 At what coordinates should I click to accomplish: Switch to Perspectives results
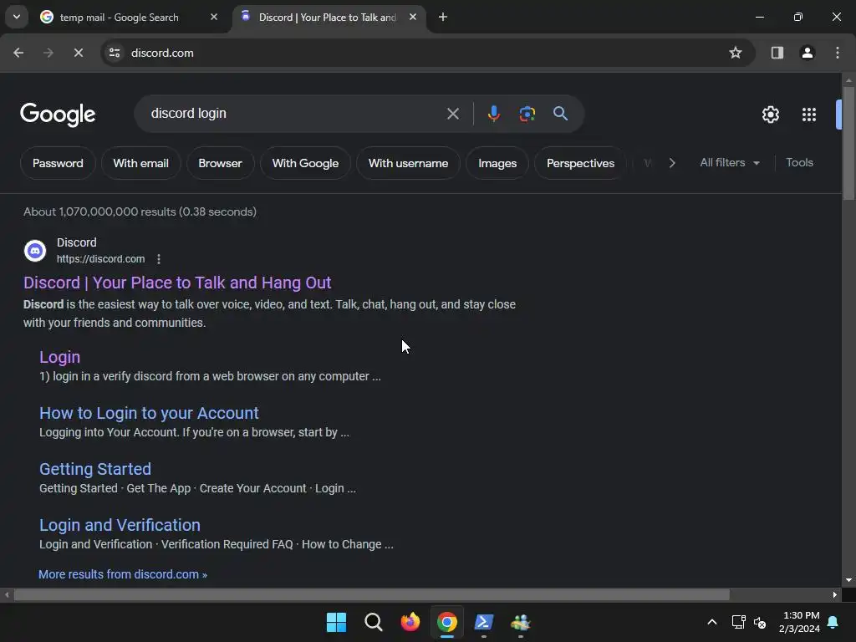tap(580, 163)
